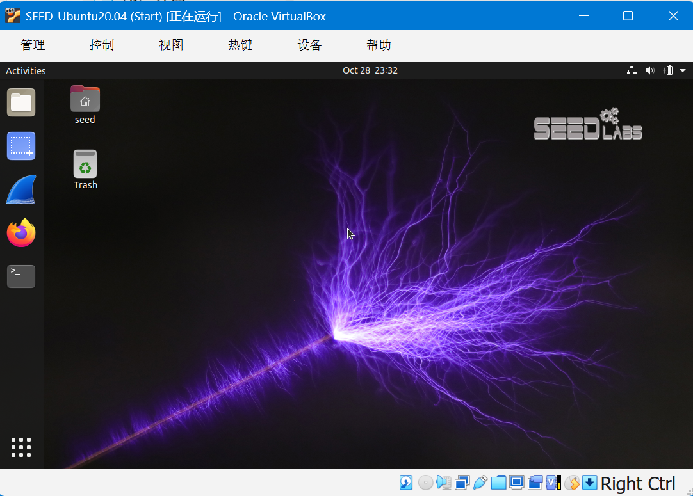
Task: Open the wired network indicator in top bar
Action: (x=632, y=70)
